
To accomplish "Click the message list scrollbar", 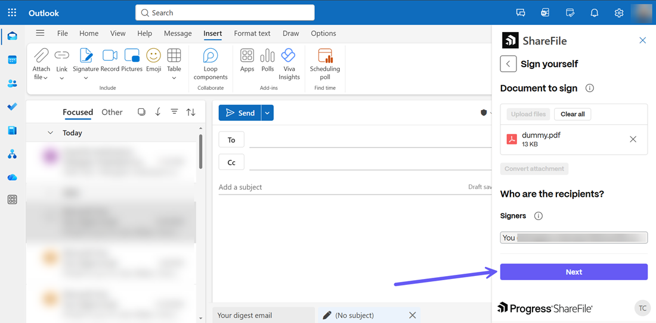I will pyautogui.click(x=201, y=151).
